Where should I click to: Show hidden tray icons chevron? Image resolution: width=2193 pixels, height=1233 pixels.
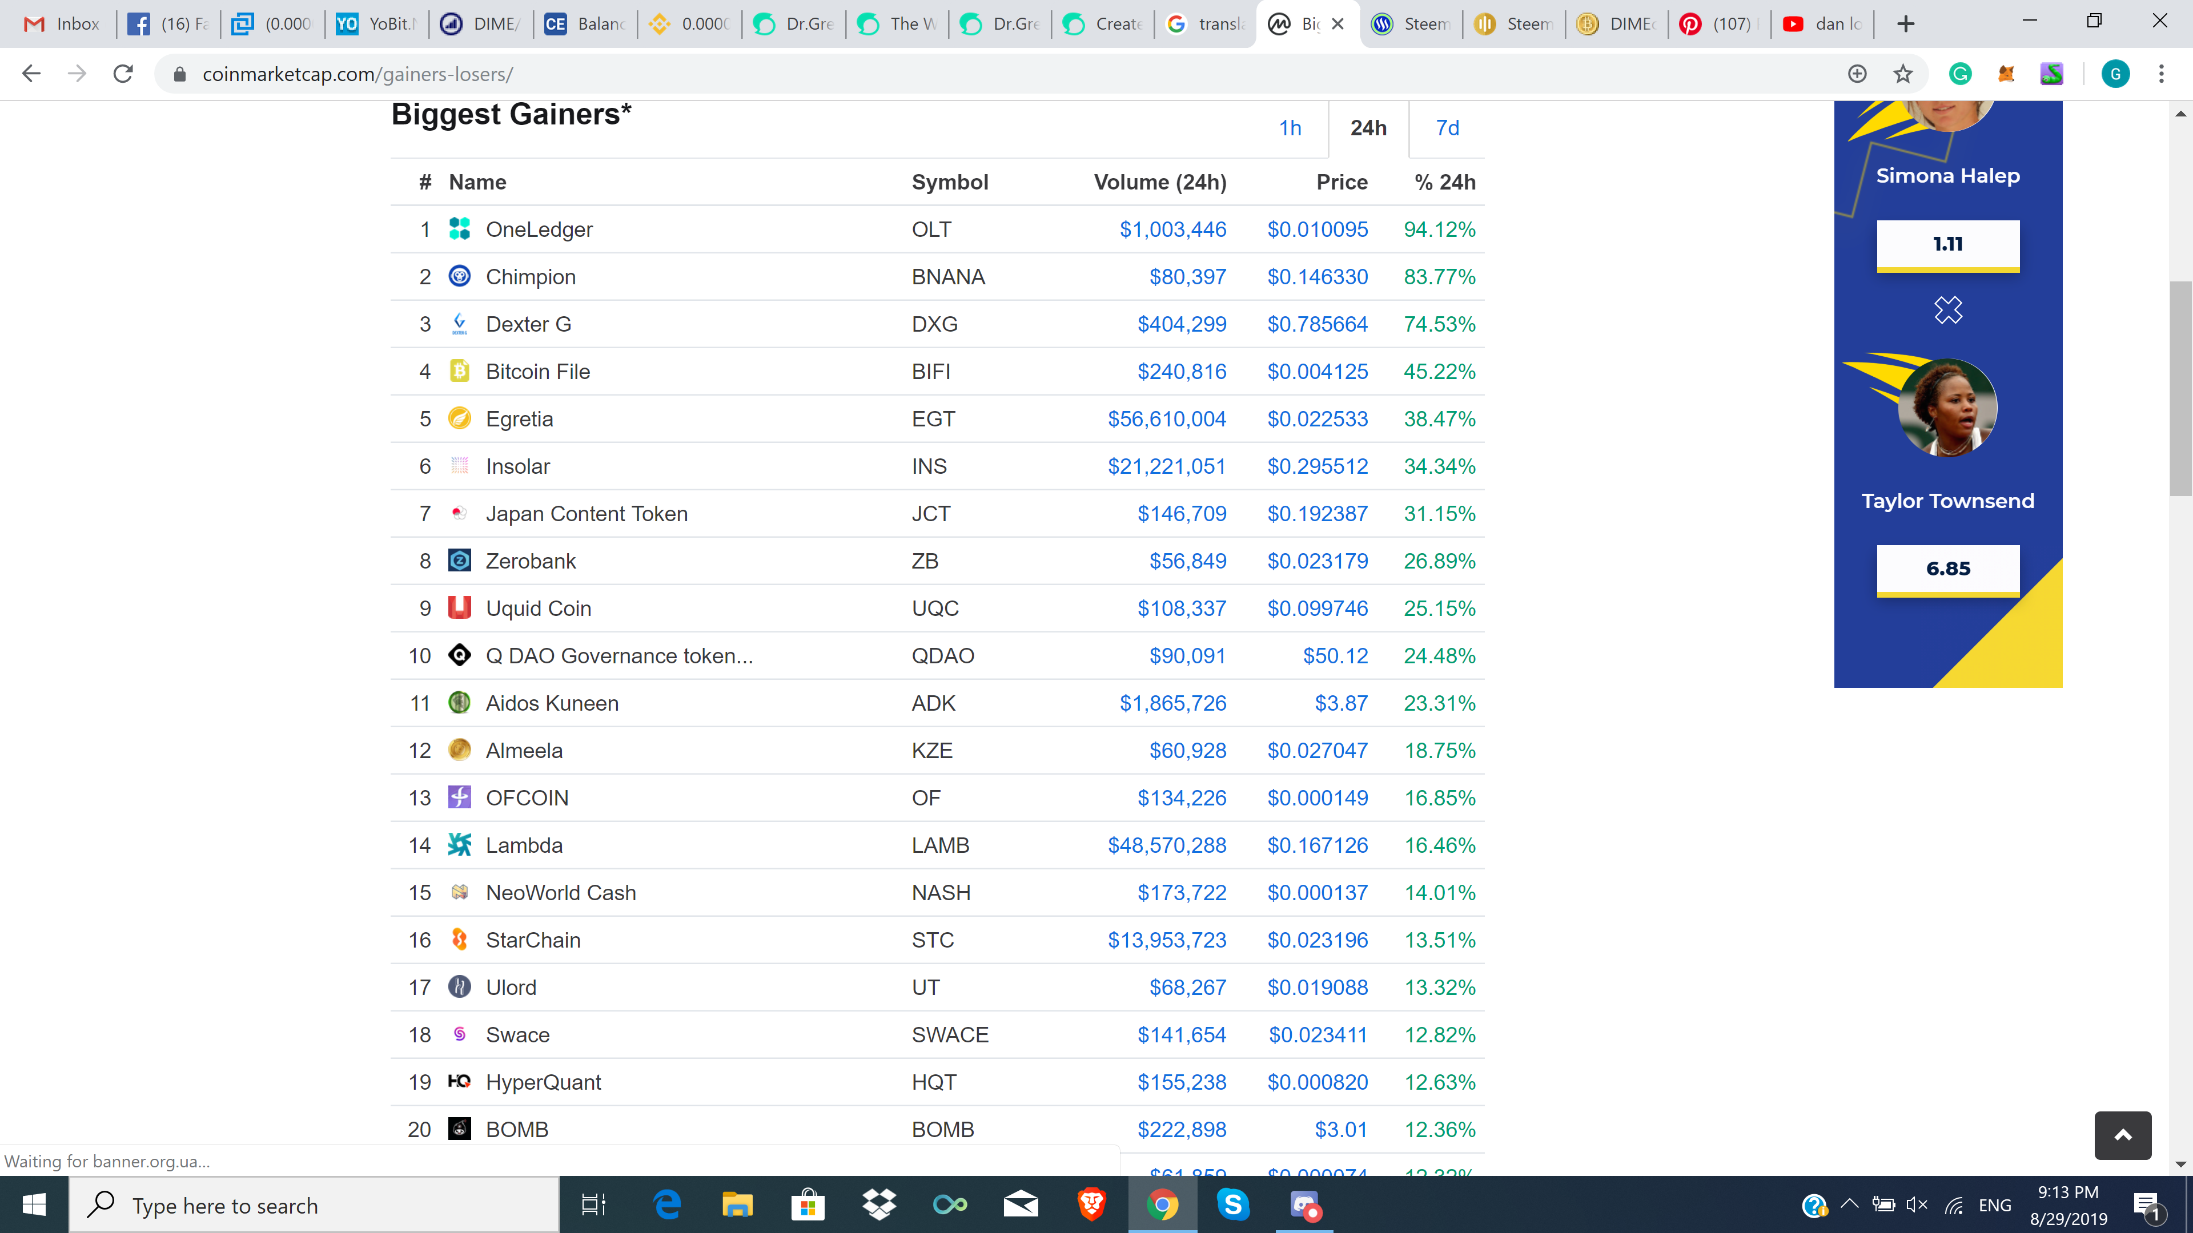(x=1849, y=1205)
